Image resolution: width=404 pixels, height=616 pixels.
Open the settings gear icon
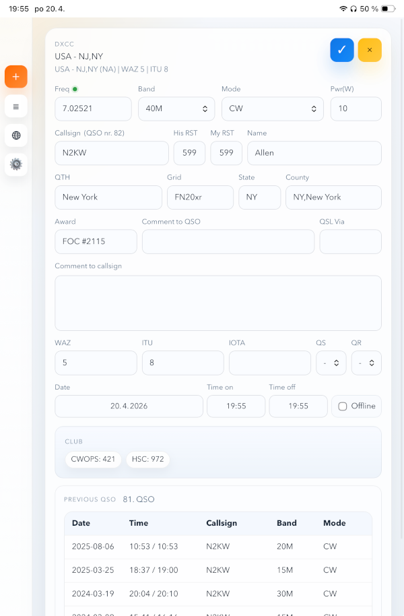[16, 164]
